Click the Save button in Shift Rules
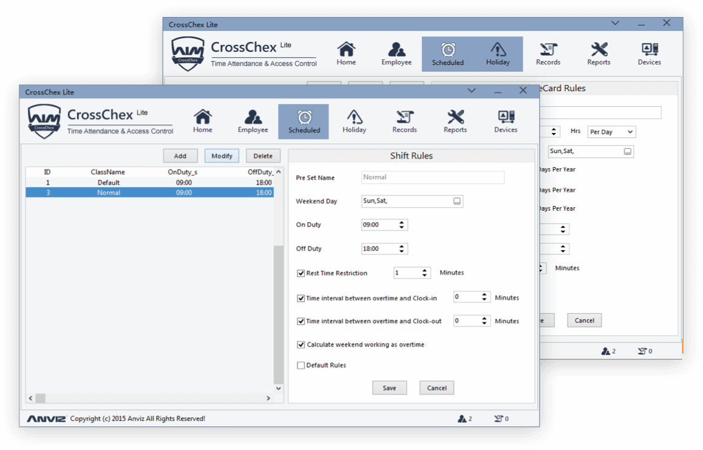Viewport: 703px width, 450px height. click(389, 388)
